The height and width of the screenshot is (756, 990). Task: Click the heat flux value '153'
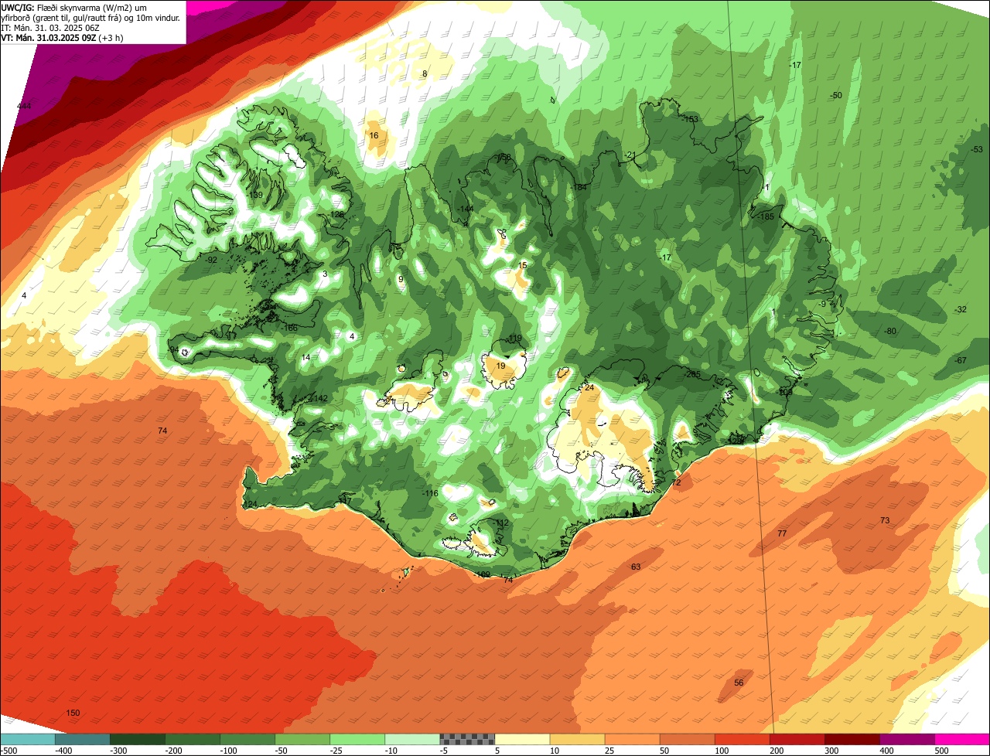tap(690, 119)
